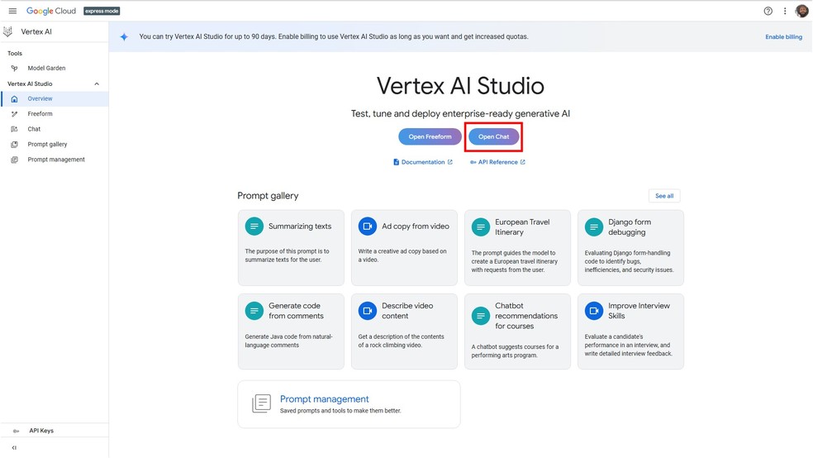The width and height of the screenshot is (813, 458).
Task: Collapse the sidebar with the bottom arrow icon
Action: pyautogui.click(x=15, y=447)
